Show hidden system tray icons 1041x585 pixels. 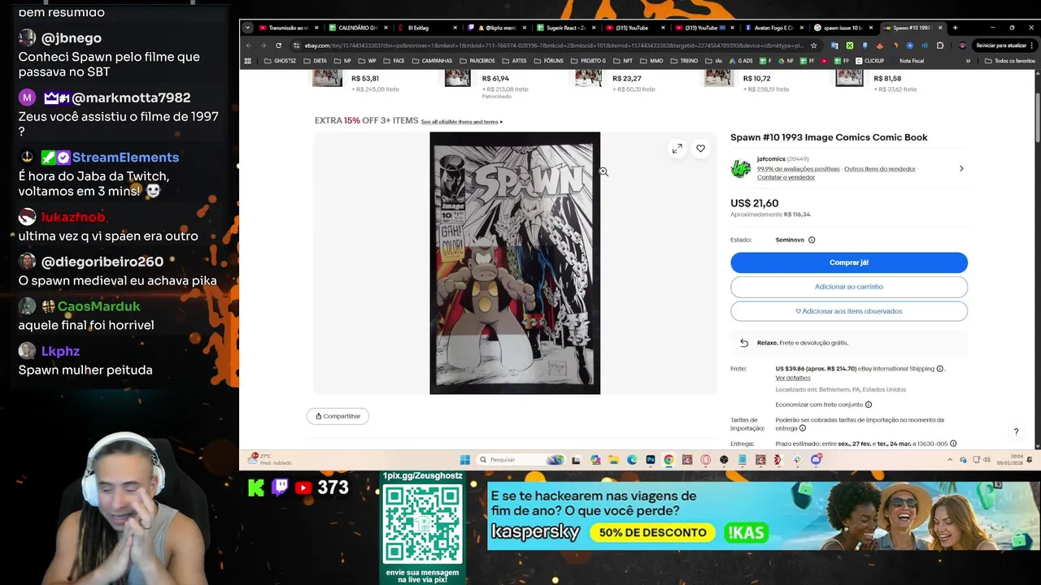click(x=949, y=460)
